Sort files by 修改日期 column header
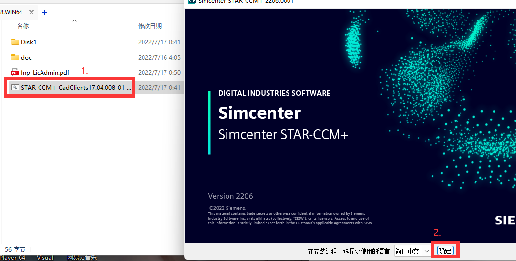Viewport: 516px width, 261px height. point(150,26)
